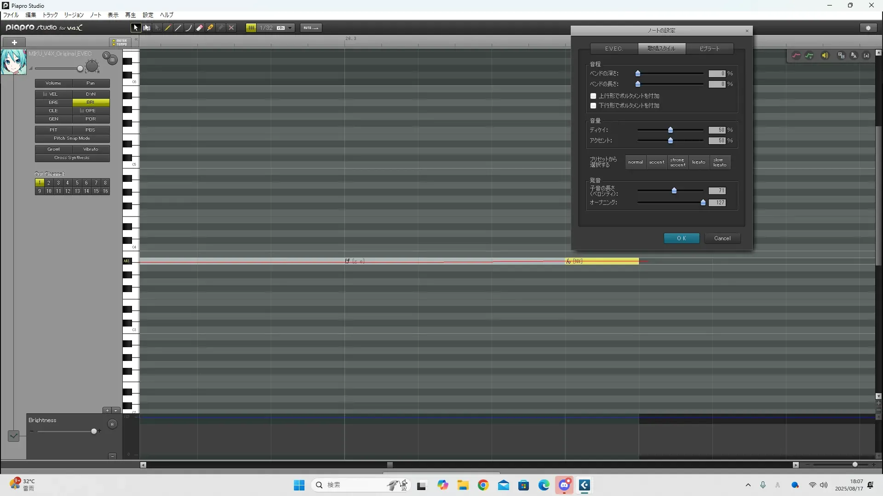
Task: Toggle the grid snap button
Action: 251,28
